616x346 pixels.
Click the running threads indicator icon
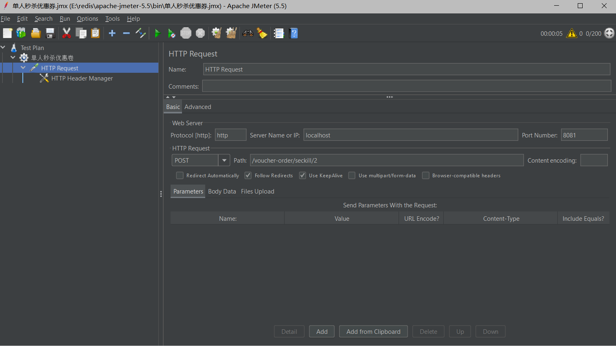(609, 33)
